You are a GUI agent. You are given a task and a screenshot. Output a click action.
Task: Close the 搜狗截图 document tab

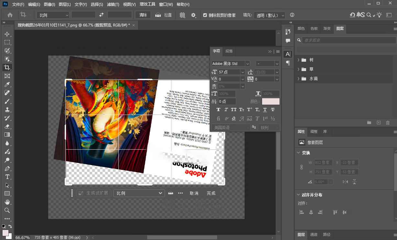coord(134,25)
